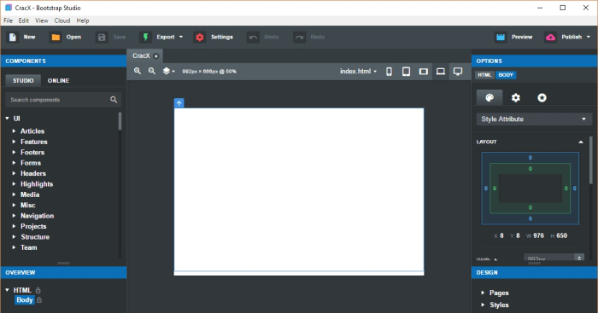Select the BODY breadcrumb button
598x325 pixels.
(506, 75)
